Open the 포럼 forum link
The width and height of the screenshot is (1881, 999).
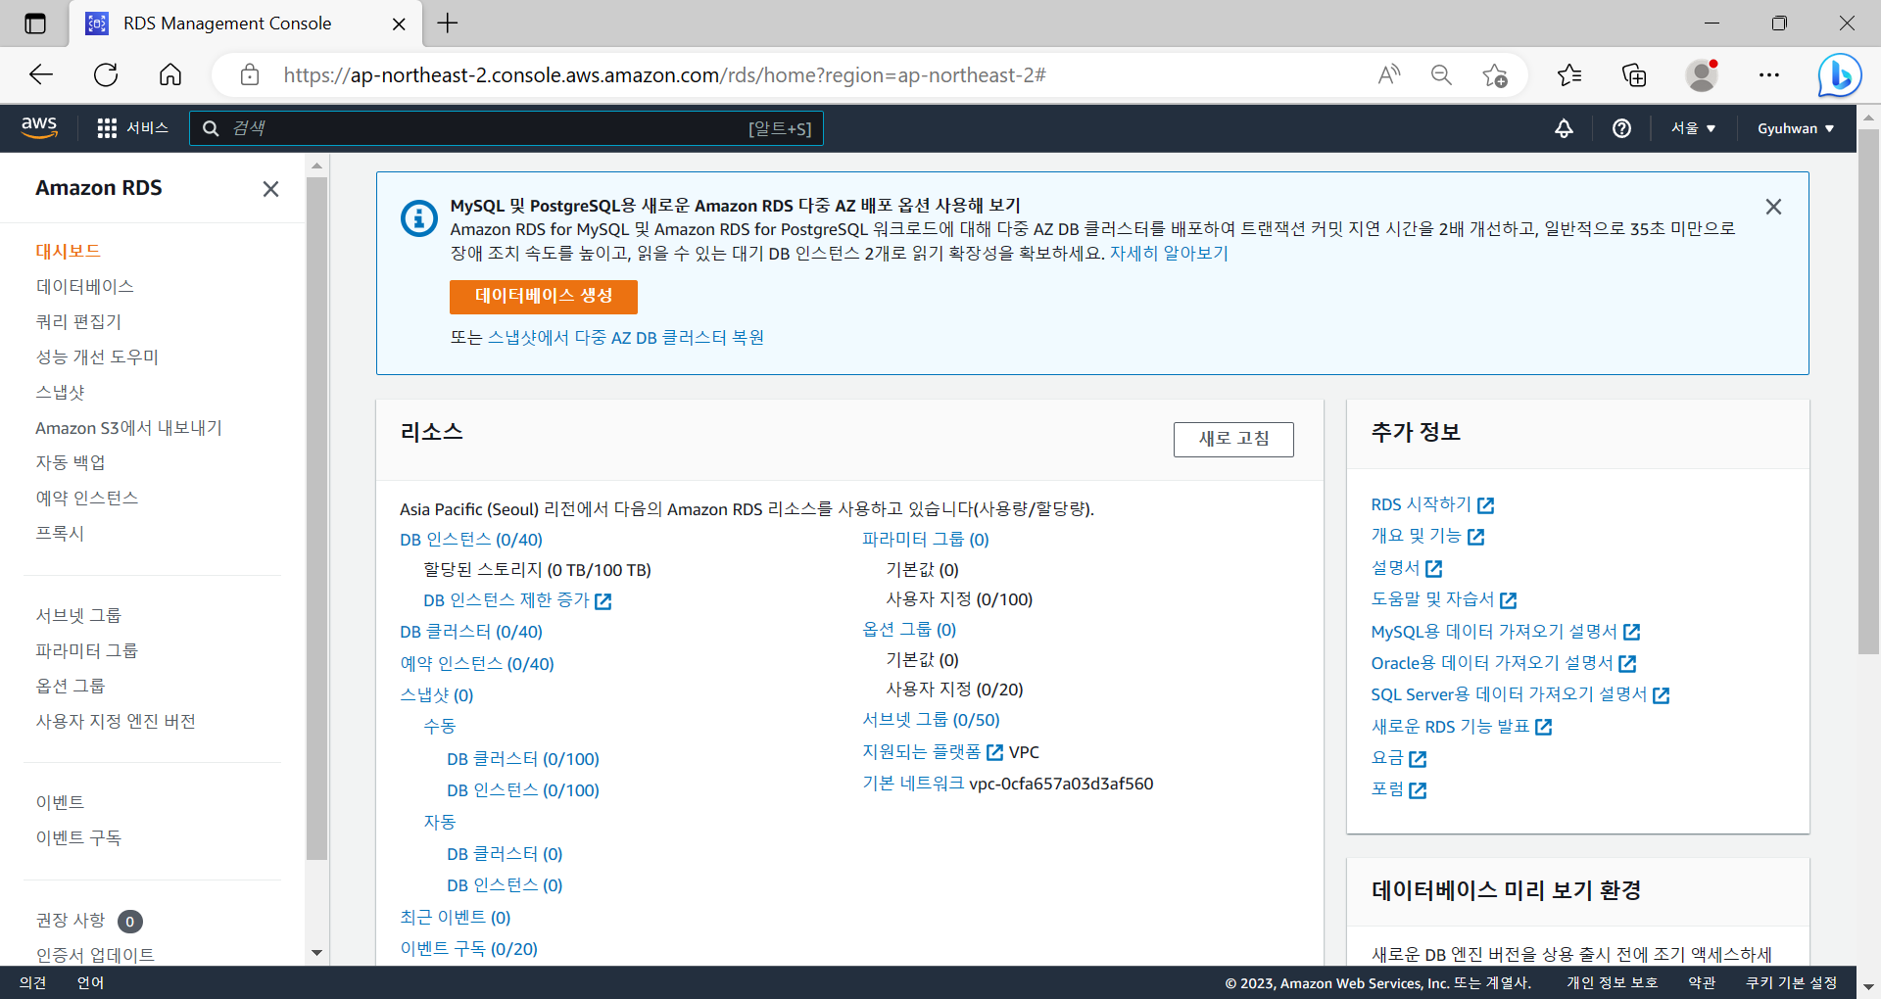click(1399, 789)
